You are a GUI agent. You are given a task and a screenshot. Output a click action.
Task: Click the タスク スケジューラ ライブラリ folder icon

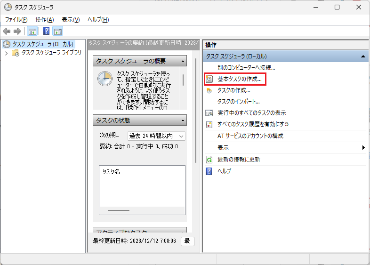coord(16,53)
